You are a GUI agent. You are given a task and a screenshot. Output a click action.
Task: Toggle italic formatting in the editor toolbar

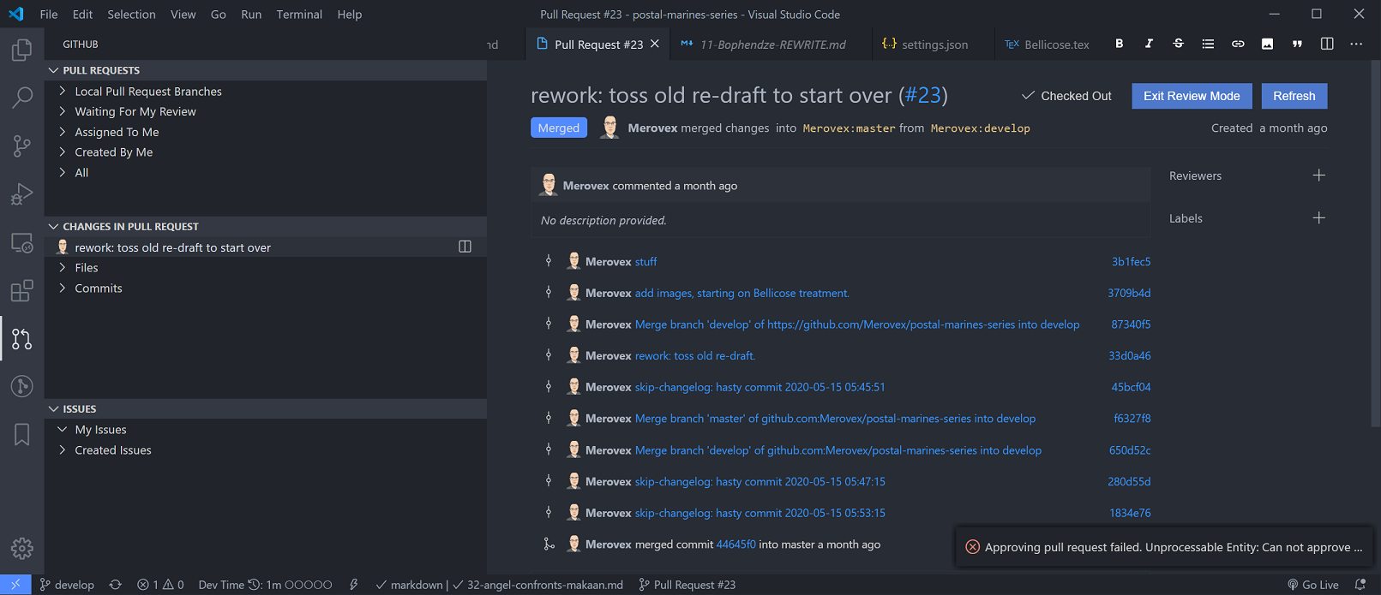pyautogui.click(x=1149, y=44)
